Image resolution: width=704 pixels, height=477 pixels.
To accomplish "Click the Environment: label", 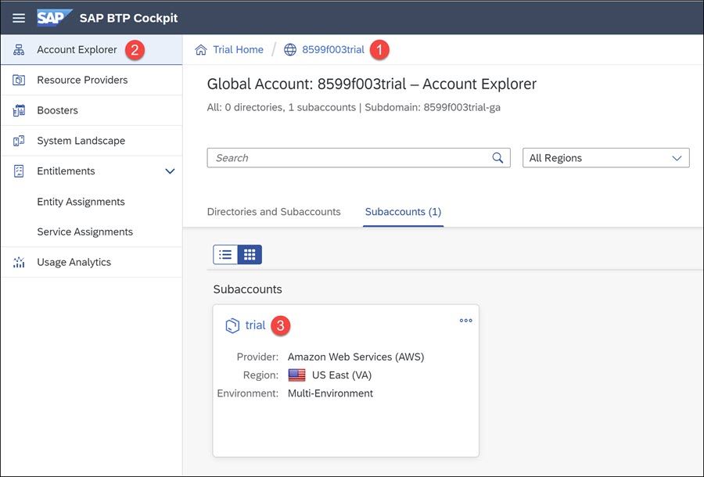I will click(248, 393).
